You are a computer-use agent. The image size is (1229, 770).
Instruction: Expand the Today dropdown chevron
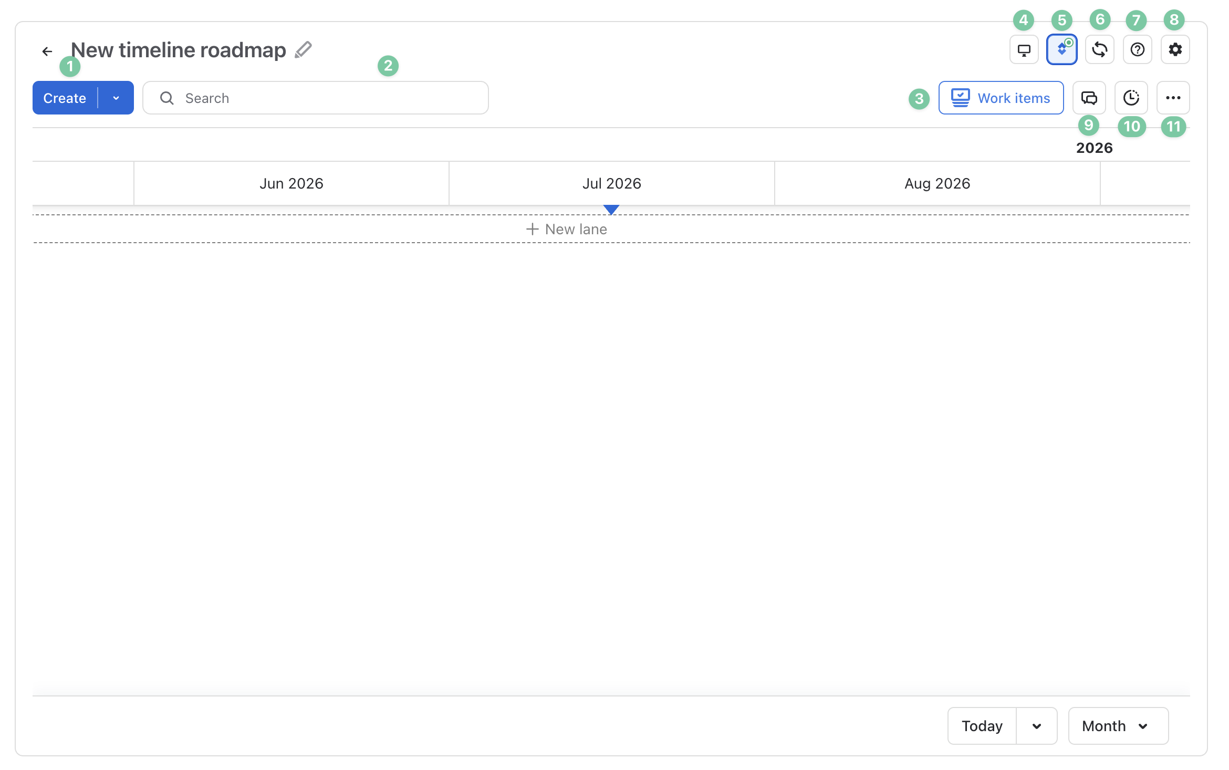[1036, 726]
